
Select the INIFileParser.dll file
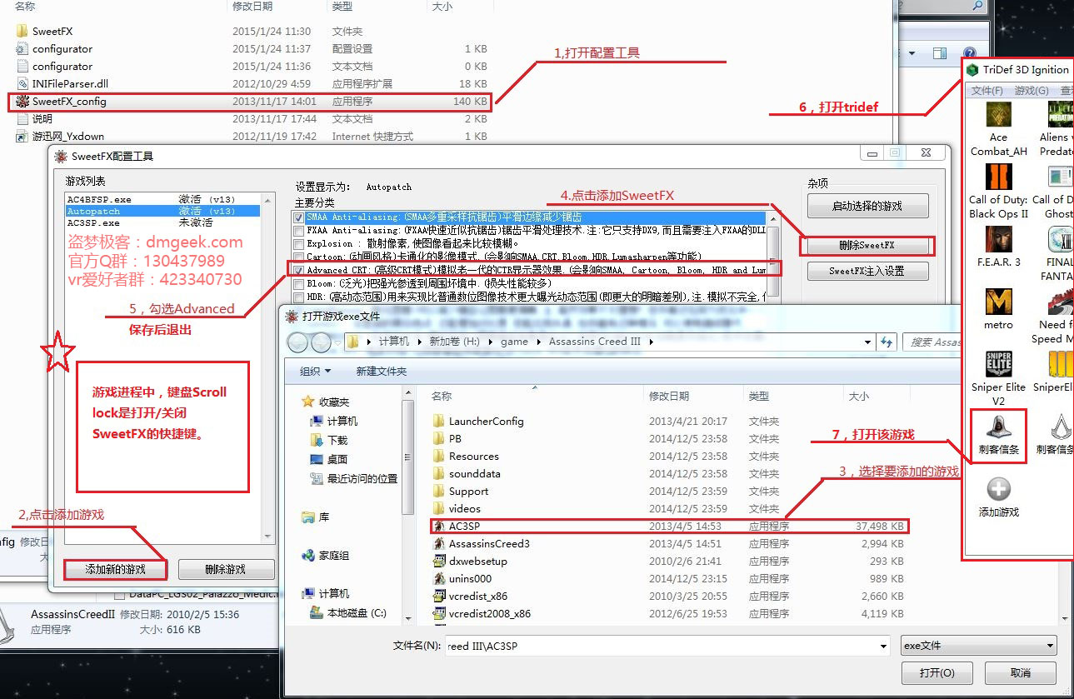[x=62, y=83]
